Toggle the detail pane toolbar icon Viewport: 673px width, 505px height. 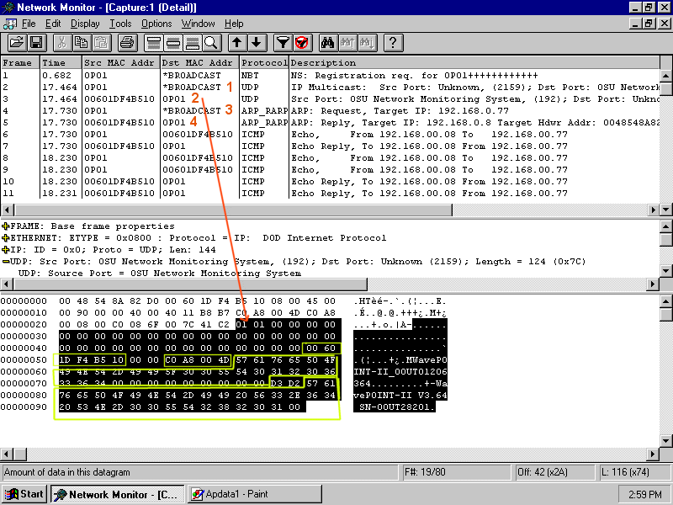[173, 43]
